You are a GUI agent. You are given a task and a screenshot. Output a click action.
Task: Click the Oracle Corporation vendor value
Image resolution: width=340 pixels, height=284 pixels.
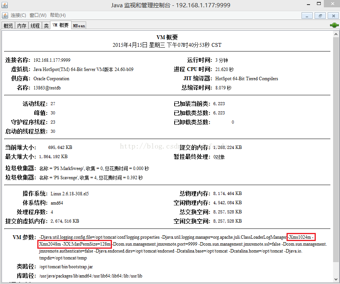tap(52, 79)
